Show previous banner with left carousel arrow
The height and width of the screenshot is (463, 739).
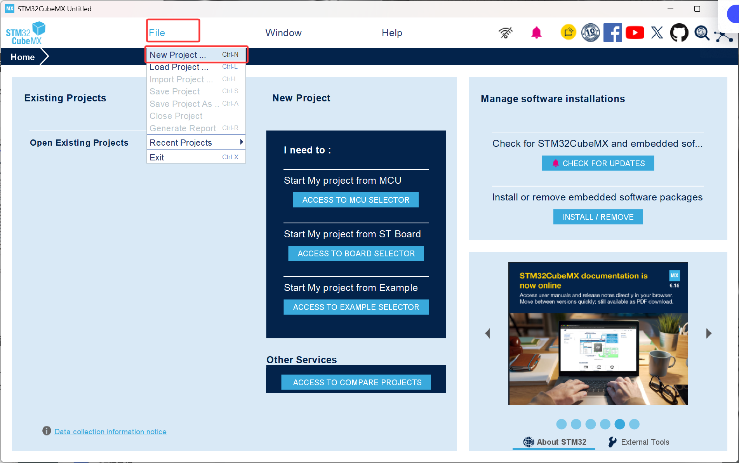tap(488, 333)
